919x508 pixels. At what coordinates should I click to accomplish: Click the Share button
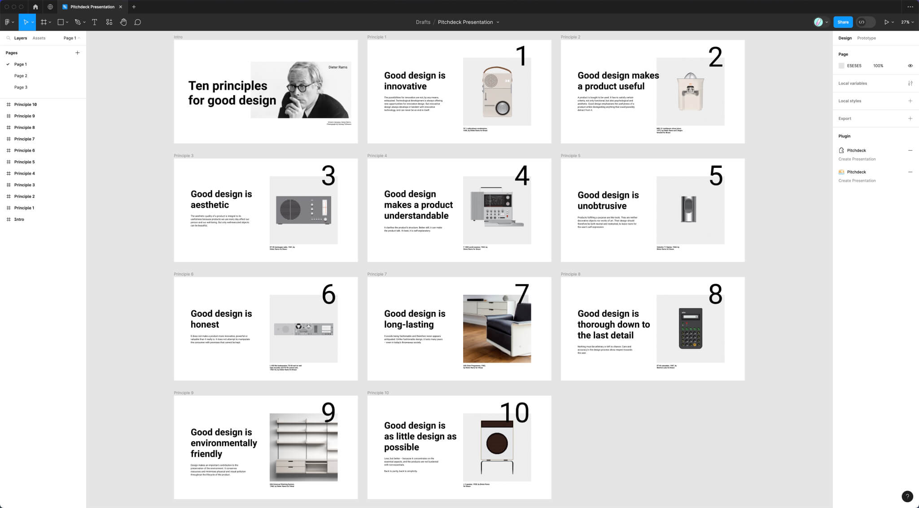[x=843, y=22]
